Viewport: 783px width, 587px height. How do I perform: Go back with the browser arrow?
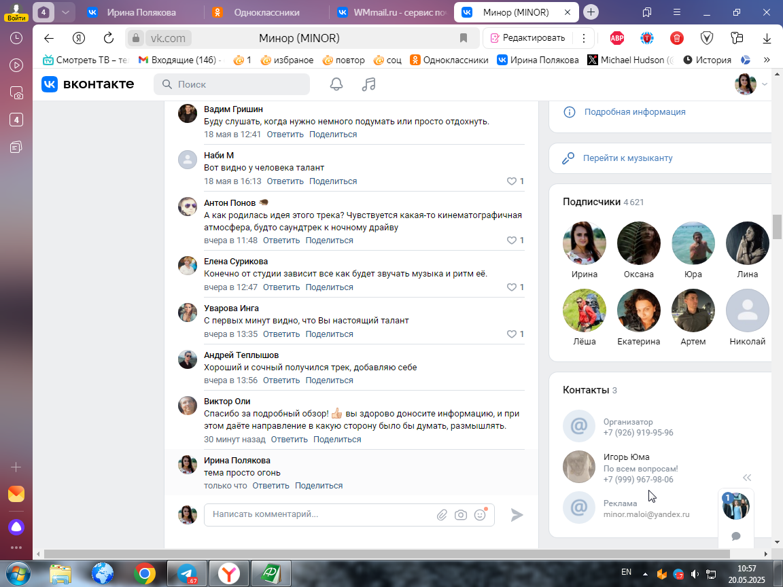point(48,38)
